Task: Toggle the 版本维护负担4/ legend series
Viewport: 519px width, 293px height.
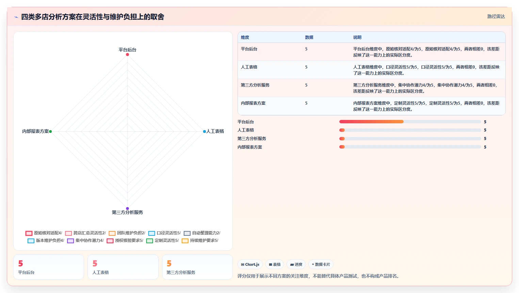Action: click(x=46, y=241)
